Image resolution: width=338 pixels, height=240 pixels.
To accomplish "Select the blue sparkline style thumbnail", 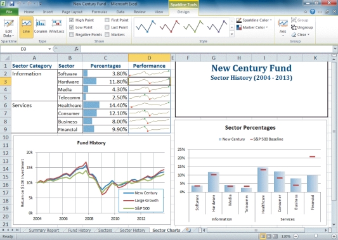I will tap(146, 27).
